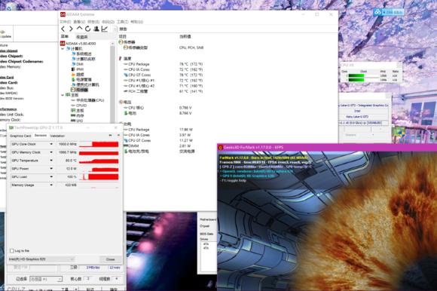The image size is (437, 291).
Task: Open the GPU Load sensor dropdown
Action: [51, 176]
